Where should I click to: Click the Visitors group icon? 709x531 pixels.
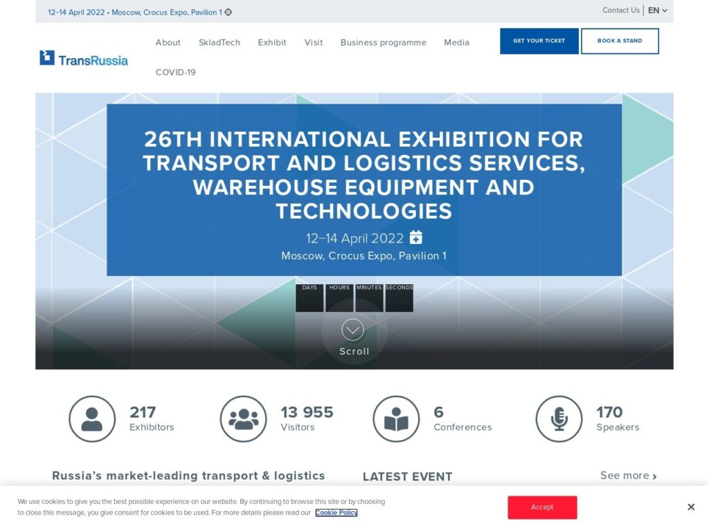tap(243, 419)
